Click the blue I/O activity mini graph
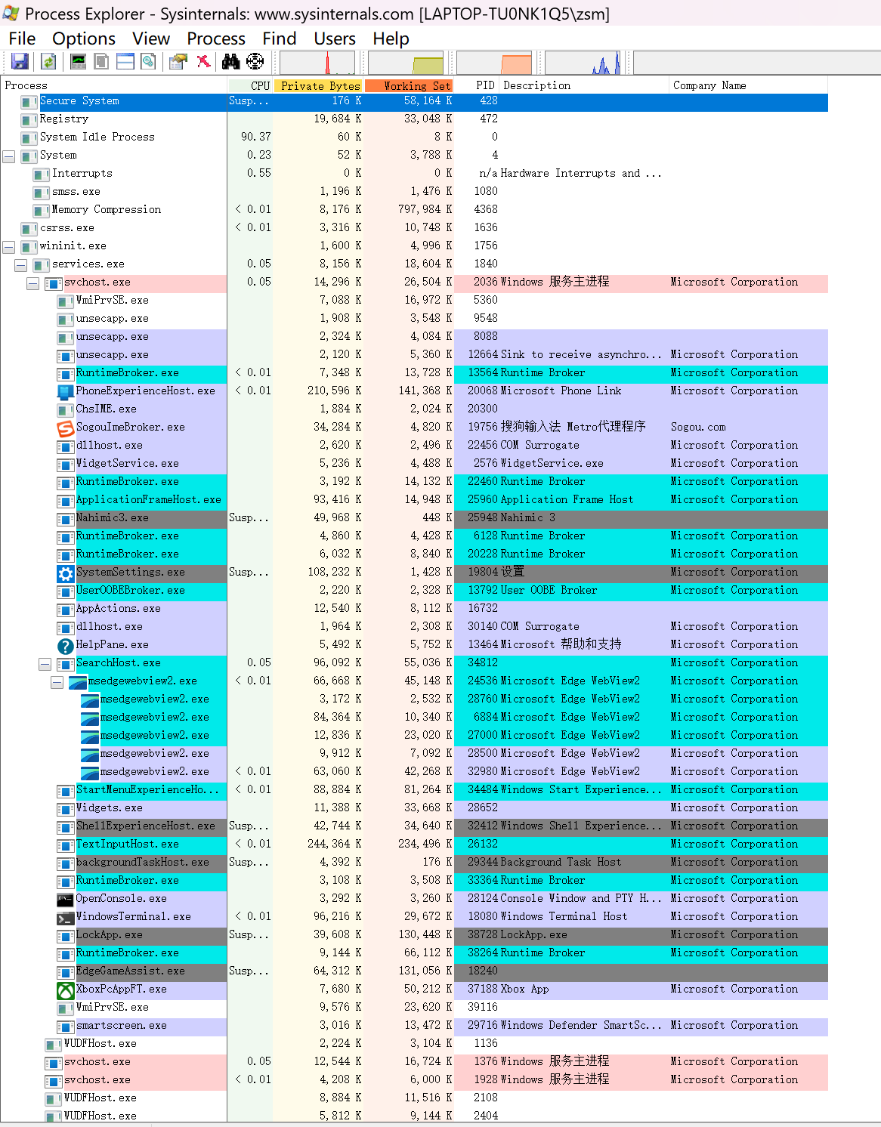The width and height of the screenshot is (881, 1127). pyautogui.click(x=583, y=63)
